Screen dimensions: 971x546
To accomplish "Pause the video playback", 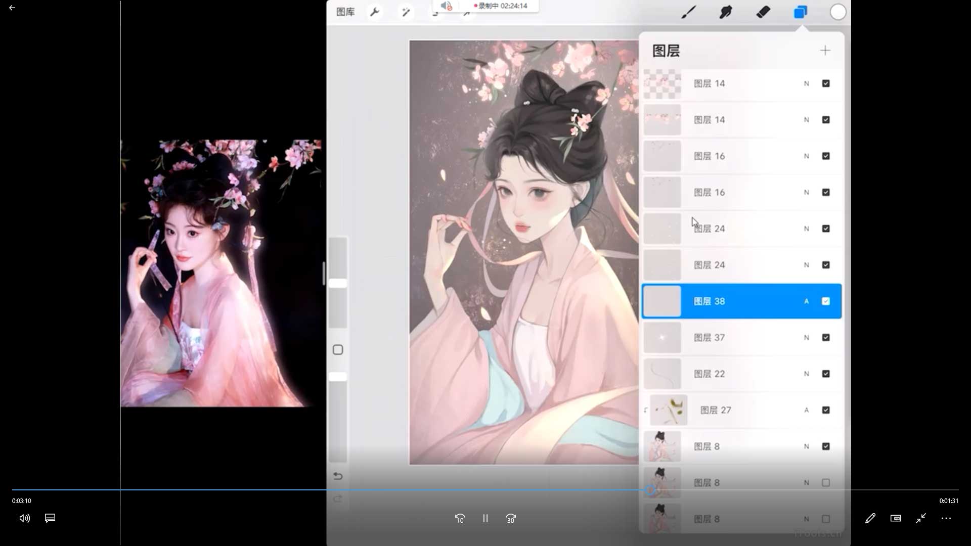I will coord(485,518).
